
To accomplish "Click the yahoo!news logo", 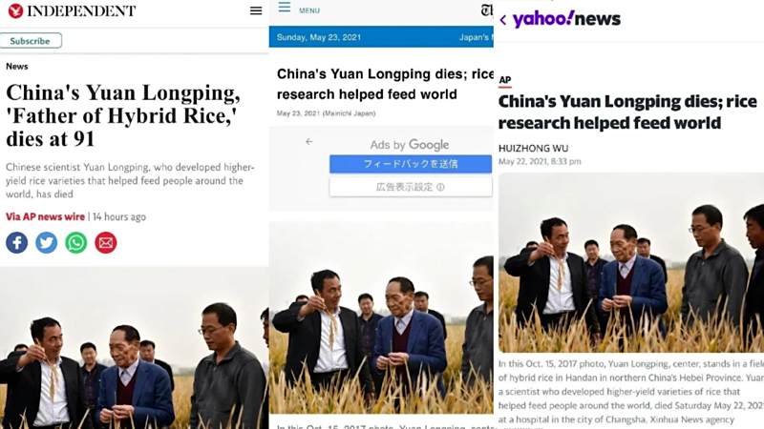I will pos(566,19).
